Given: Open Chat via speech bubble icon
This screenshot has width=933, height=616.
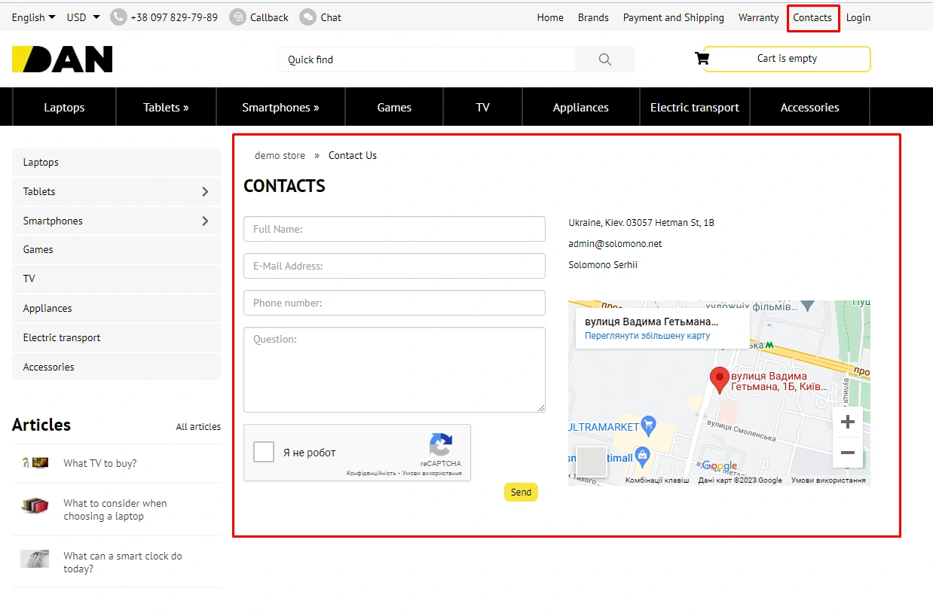Looking at the screenshot, I should 307,17.
